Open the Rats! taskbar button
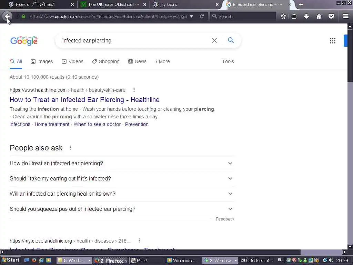 click(x=147, y=261)
